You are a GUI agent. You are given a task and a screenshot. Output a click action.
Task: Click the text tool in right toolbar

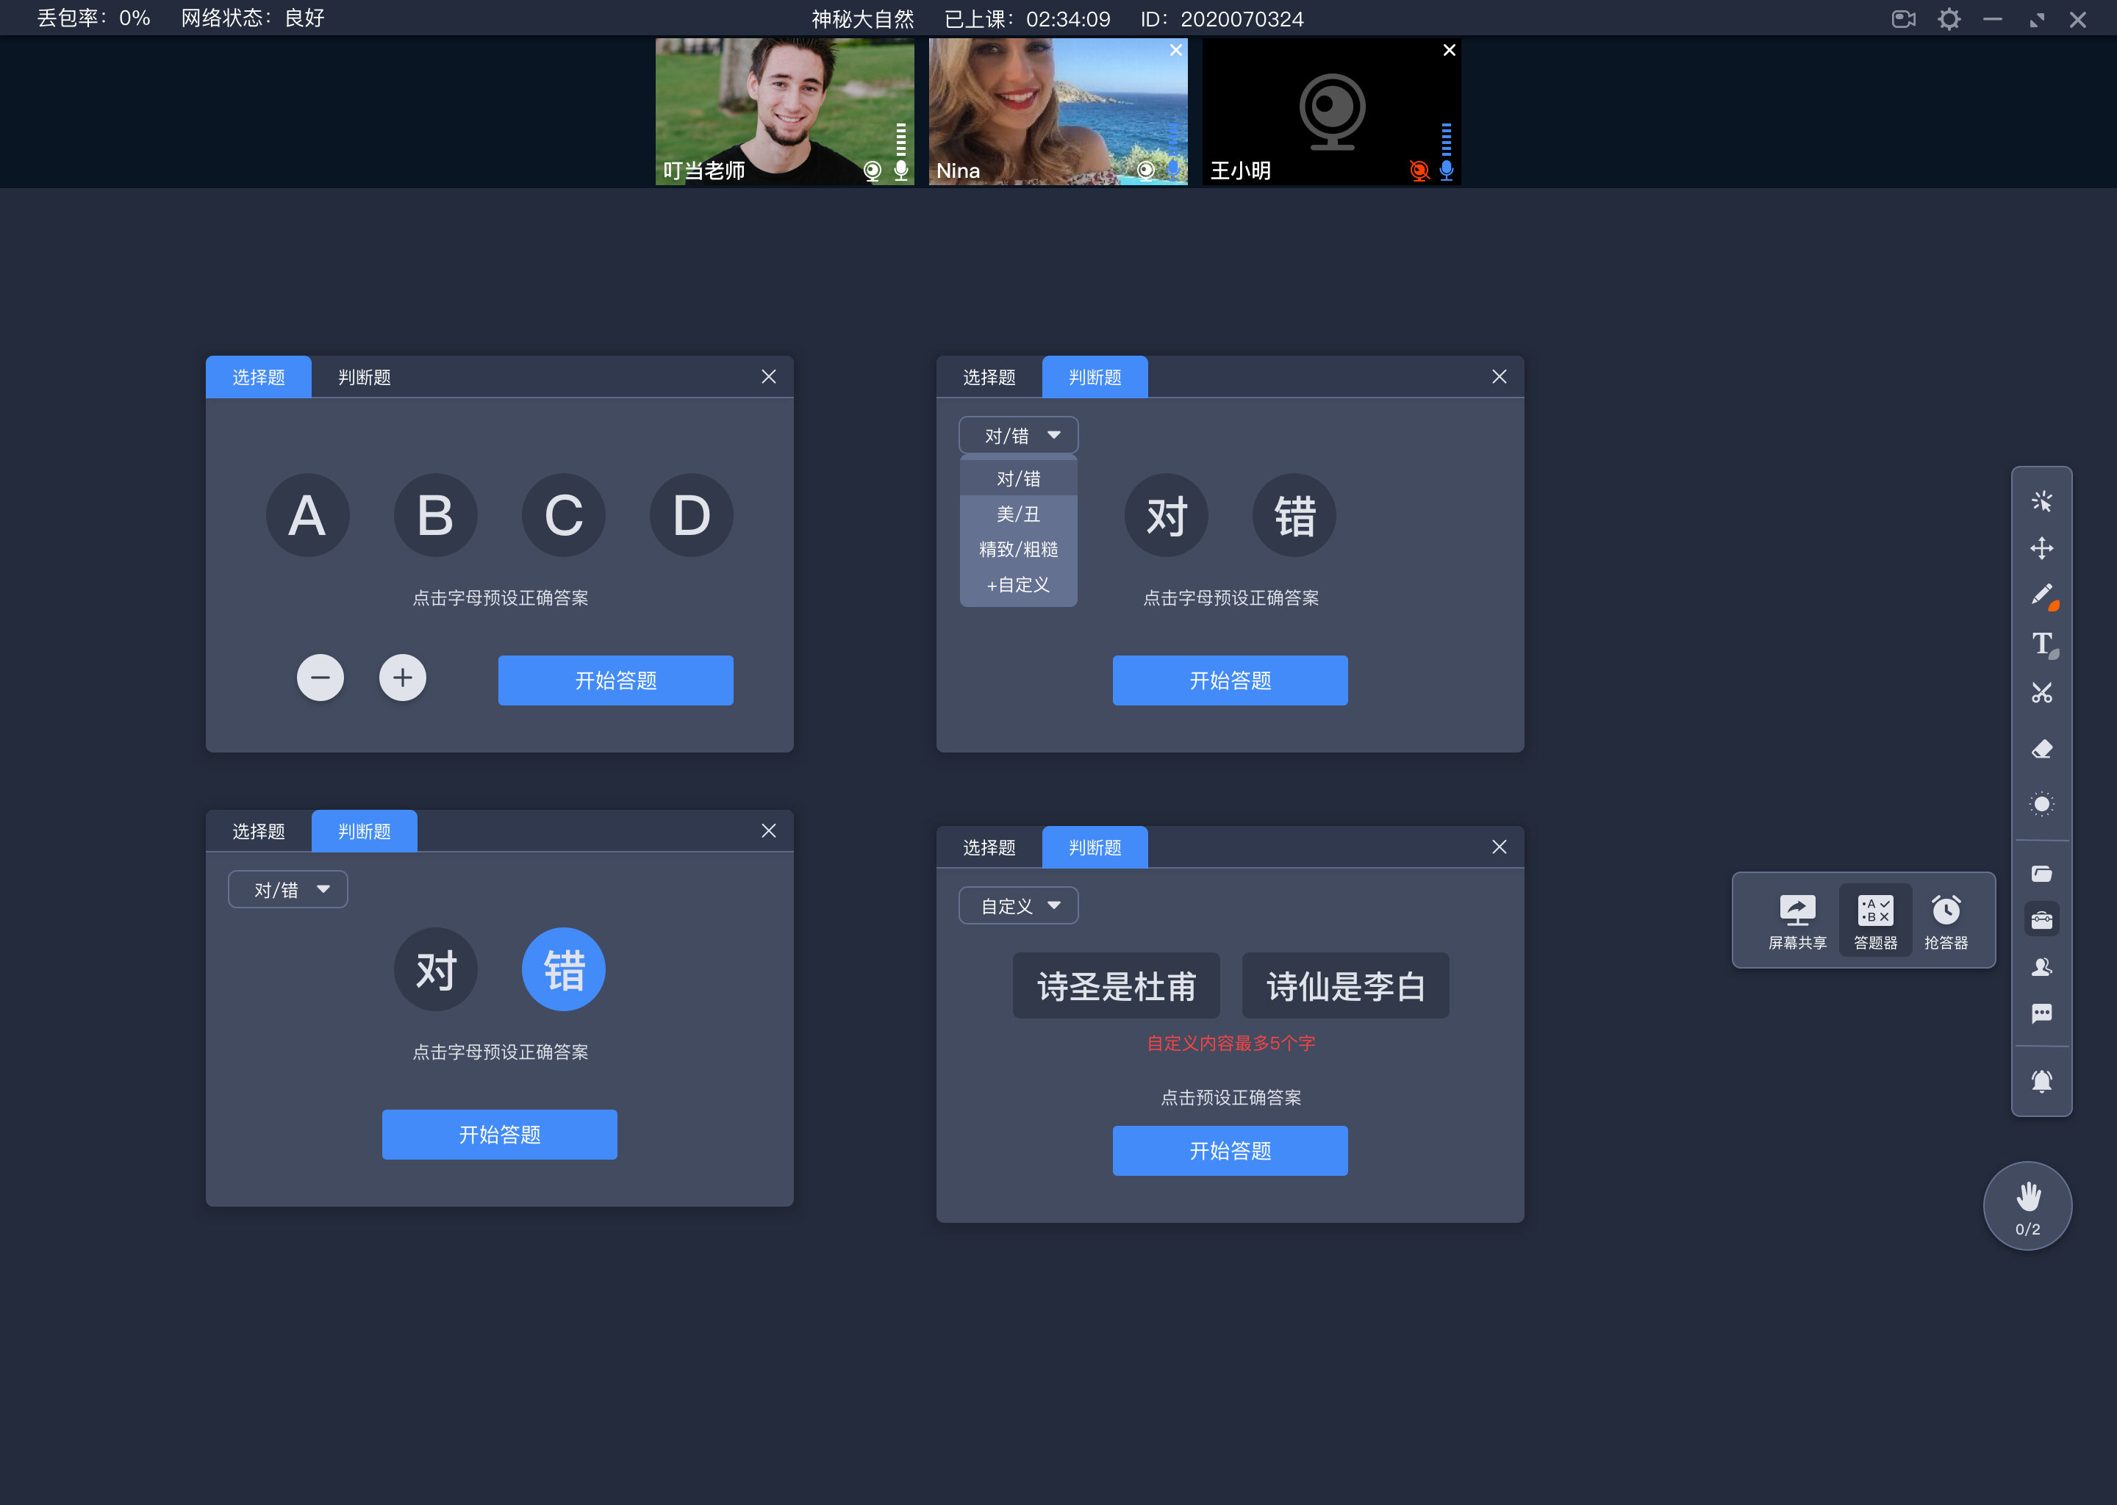[2041, 642]
